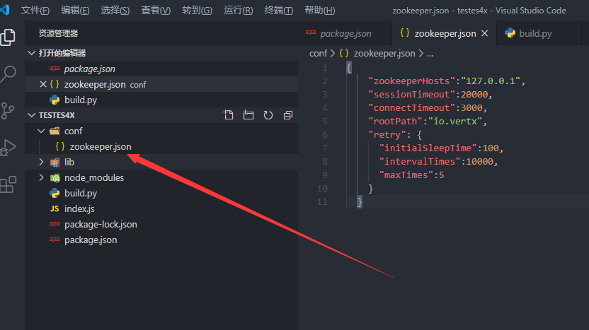Select build.py in open editors list

click(x=161, y=100)
